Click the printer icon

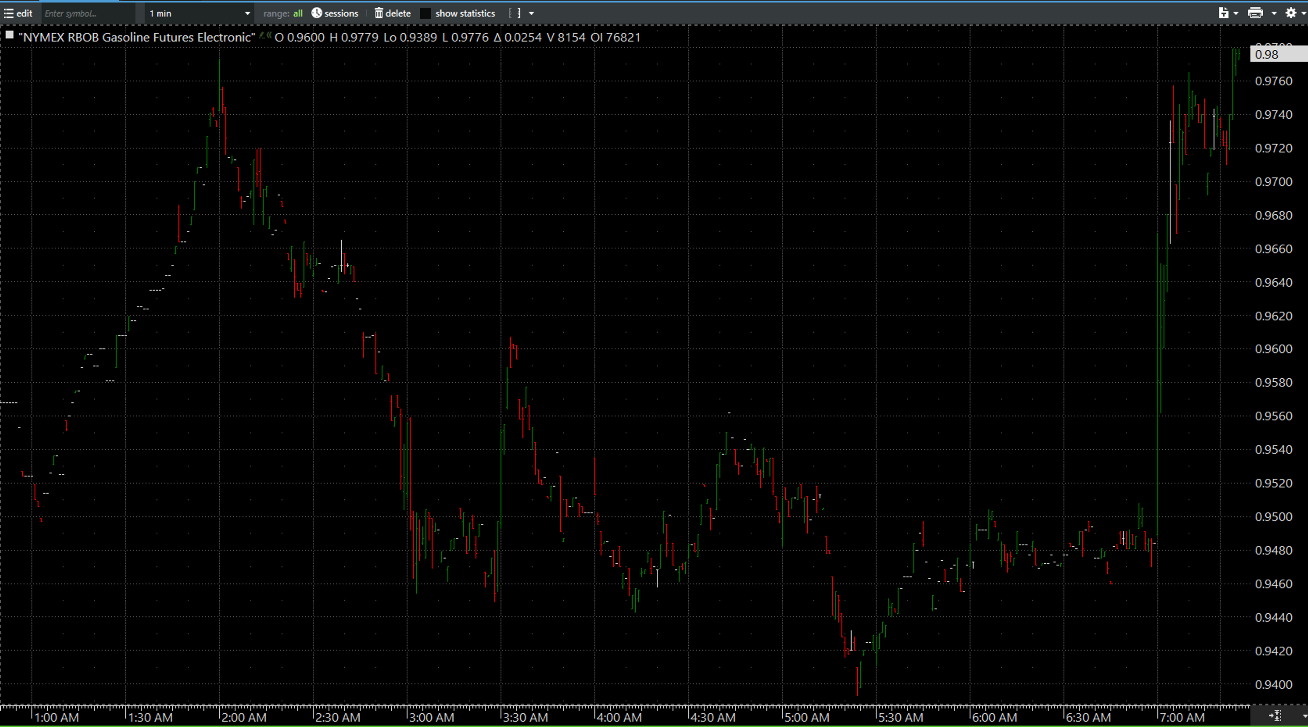pyautogui.click(x=1255, y=13)
